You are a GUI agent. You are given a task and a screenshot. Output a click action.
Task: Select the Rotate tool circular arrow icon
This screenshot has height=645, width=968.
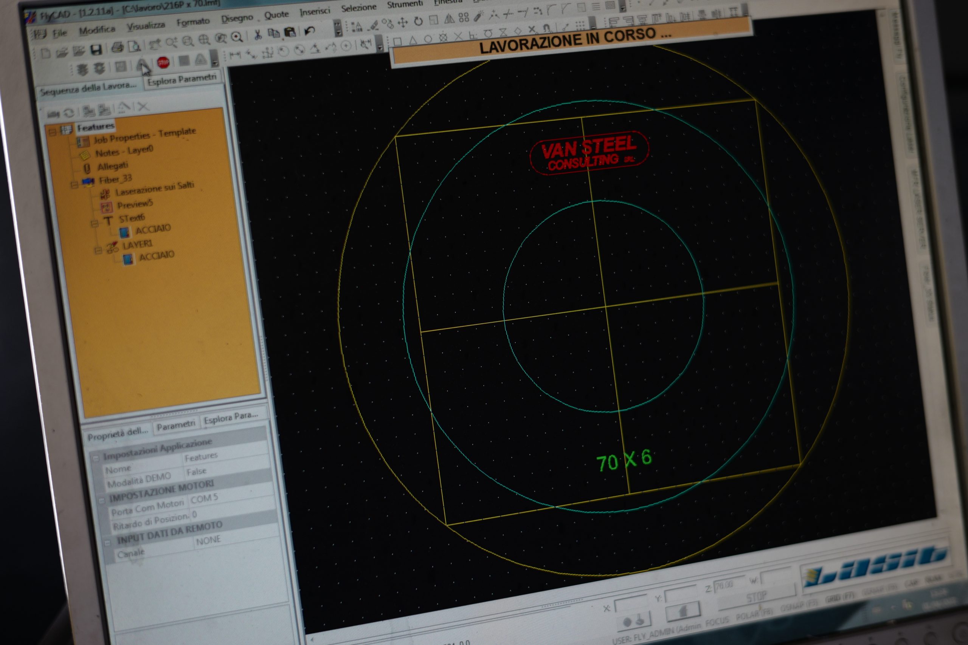(418, 21)
